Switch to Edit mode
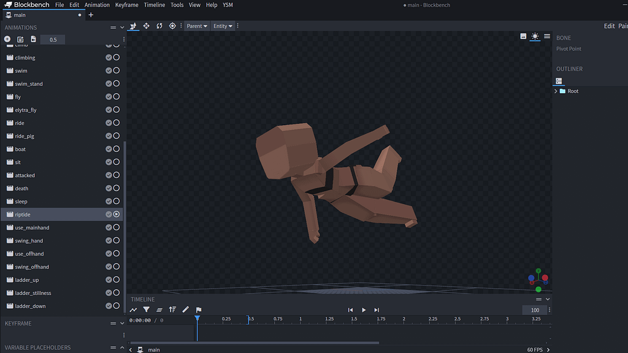 [609, 26]
